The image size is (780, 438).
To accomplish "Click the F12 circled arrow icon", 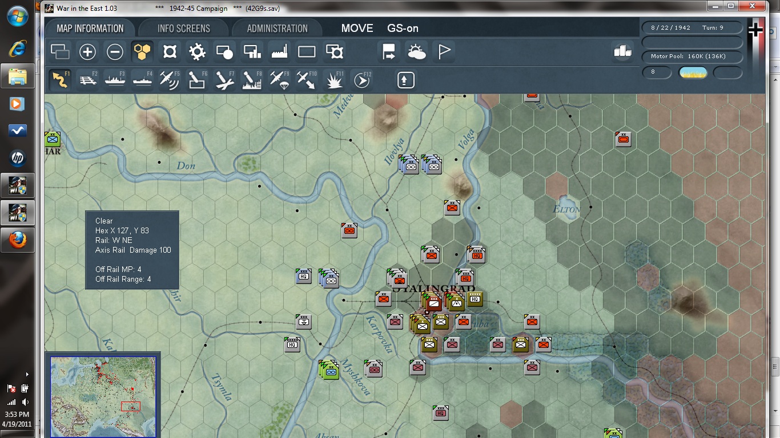I will coord(361,80).
